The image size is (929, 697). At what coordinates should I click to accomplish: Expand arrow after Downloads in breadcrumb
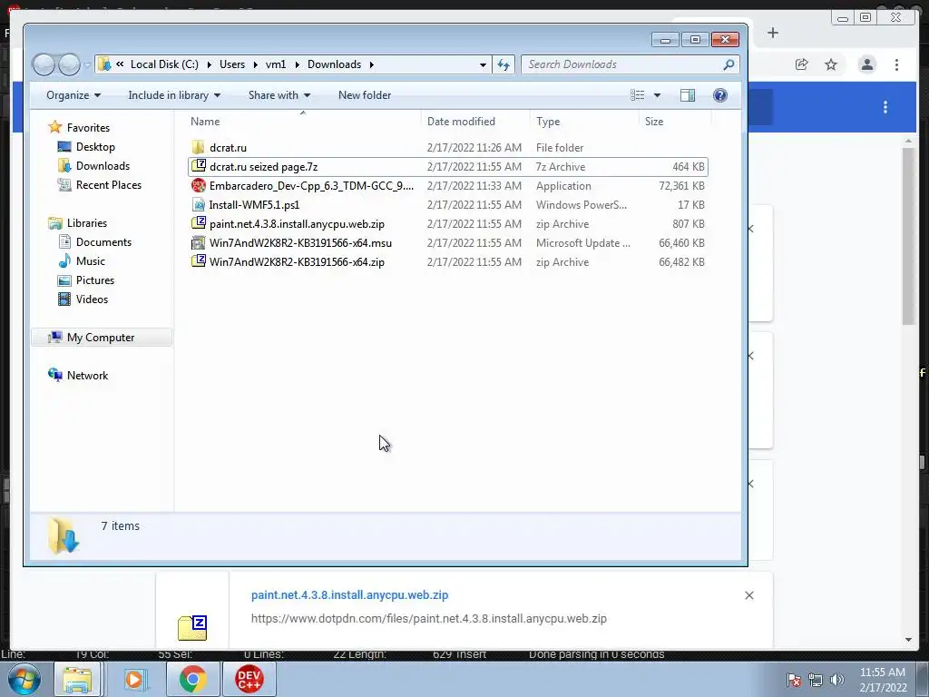(371, 64)
